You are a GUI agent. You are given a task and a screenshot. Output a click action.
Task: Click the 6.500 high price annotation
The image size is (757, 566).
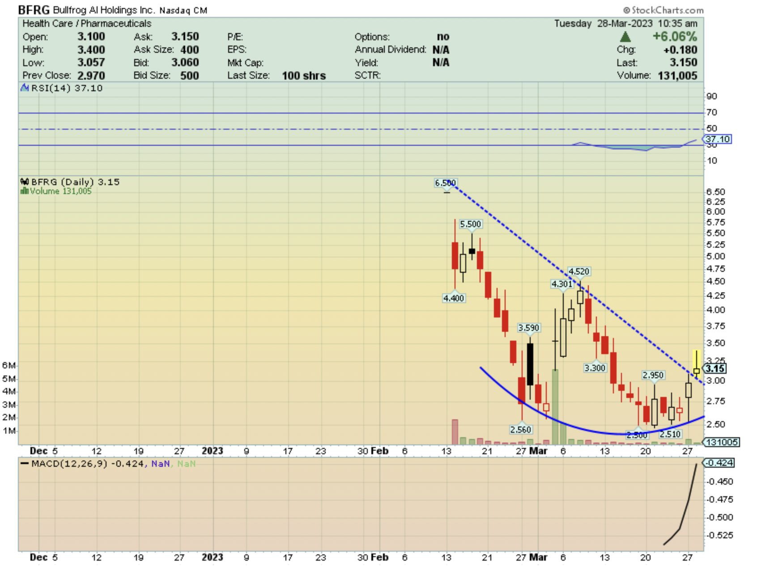(446, 183)
